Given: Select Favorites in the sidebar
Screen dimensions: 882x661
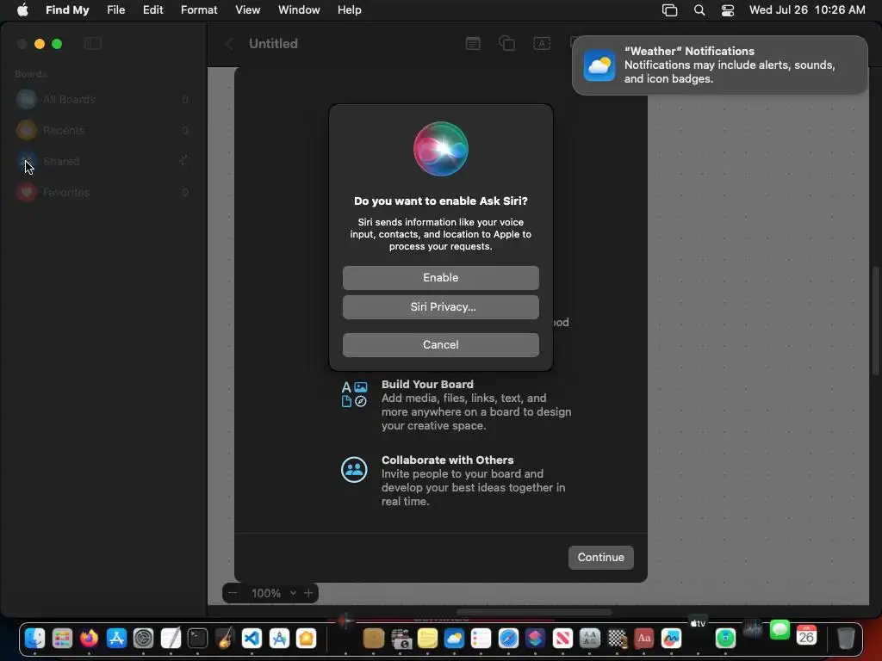Looking at the screenshot, I should pyautogui.click(x=102, y=192).
